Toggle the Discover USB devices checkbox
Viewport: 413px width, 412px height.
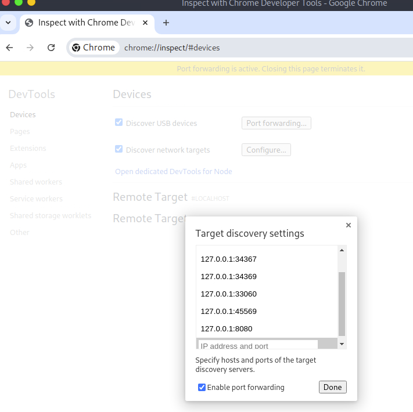tap(119, 122)
